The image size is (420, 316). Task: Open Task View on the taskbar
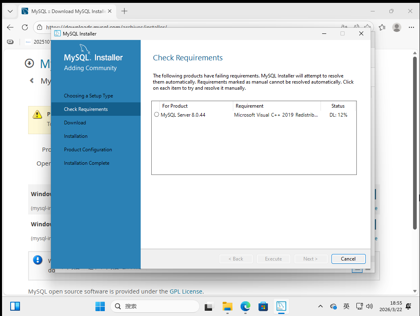point(209,306)
